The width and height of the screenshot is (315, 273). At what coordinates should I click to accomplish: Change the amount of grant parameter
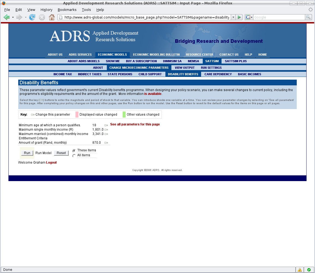106,143
